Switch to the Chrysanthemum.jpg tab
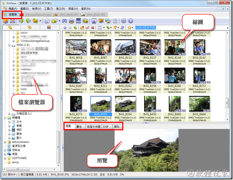This screenshot has height=180, width=233. (37, 15)
